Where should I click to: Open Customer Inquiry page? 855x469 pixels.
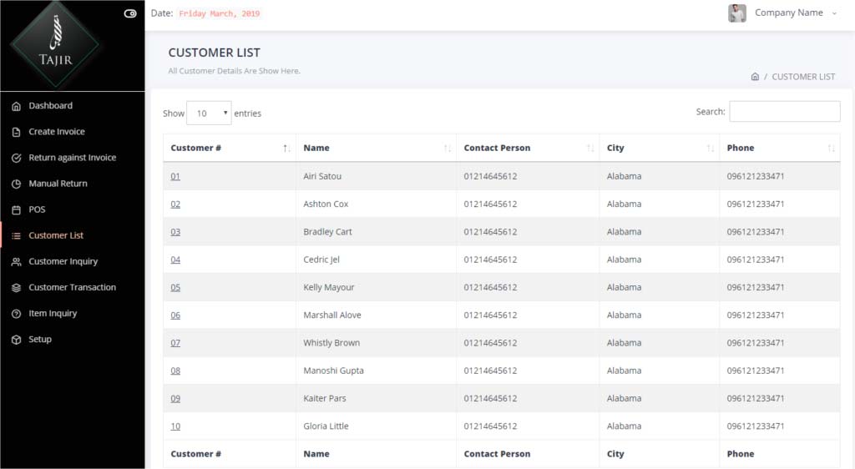tap(63, 261)
